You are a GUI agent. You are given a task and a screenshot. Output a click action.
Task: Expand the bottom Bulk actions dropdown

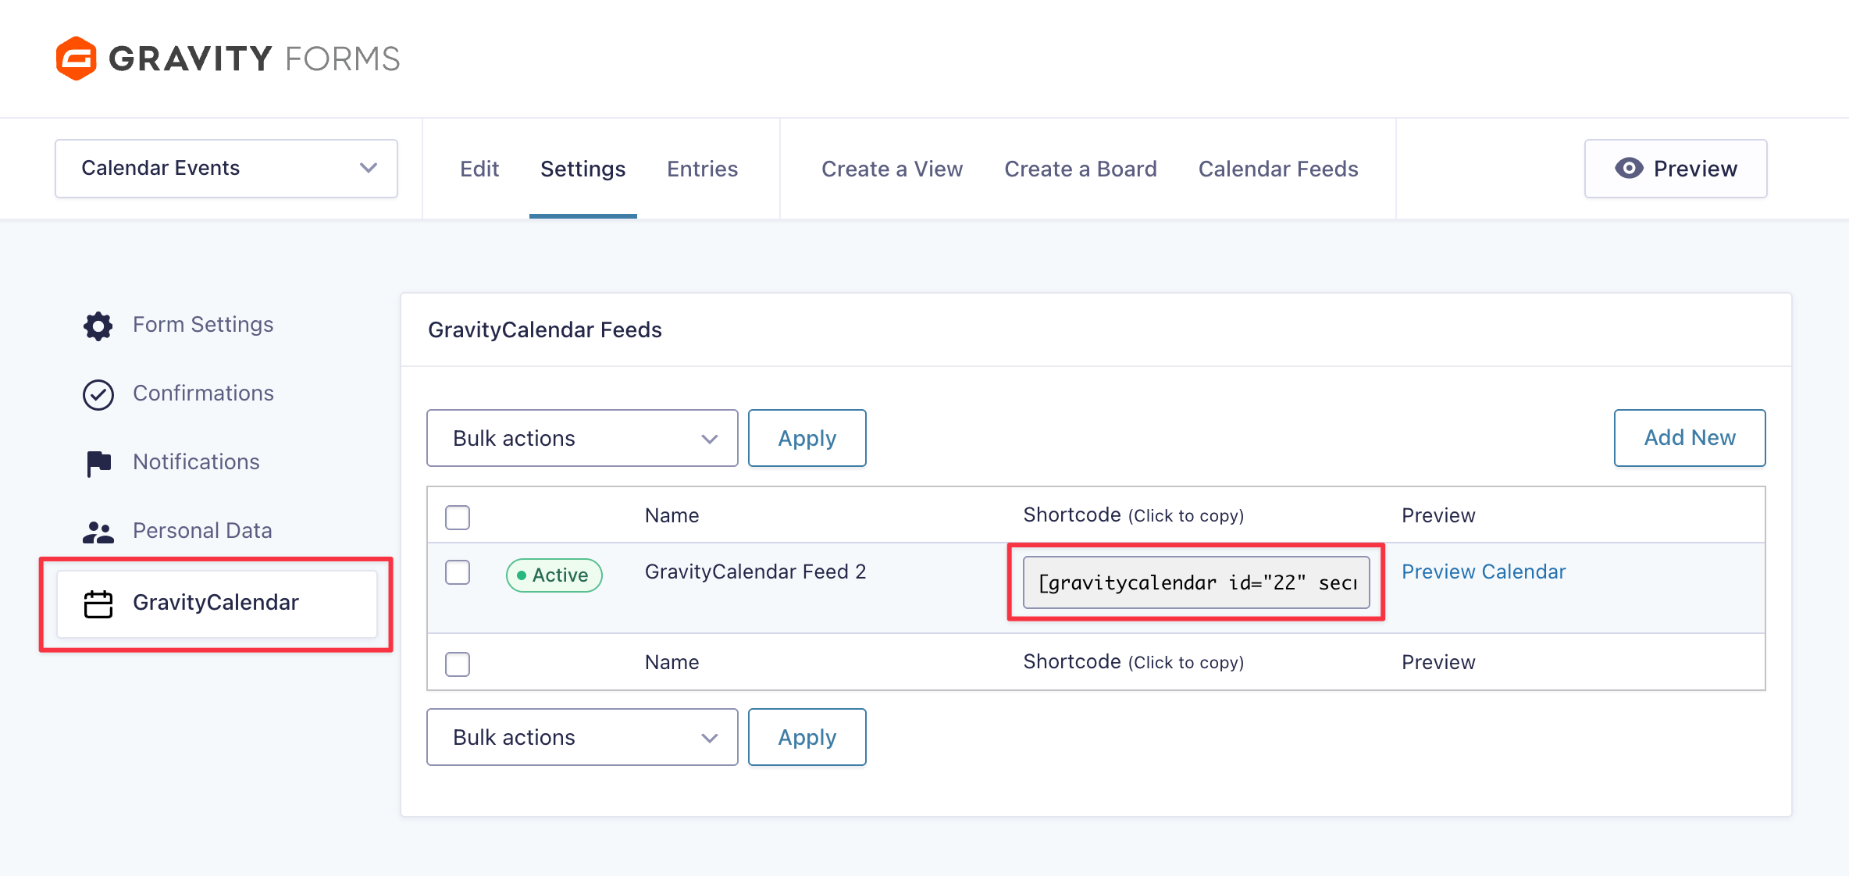coord(582,738)
